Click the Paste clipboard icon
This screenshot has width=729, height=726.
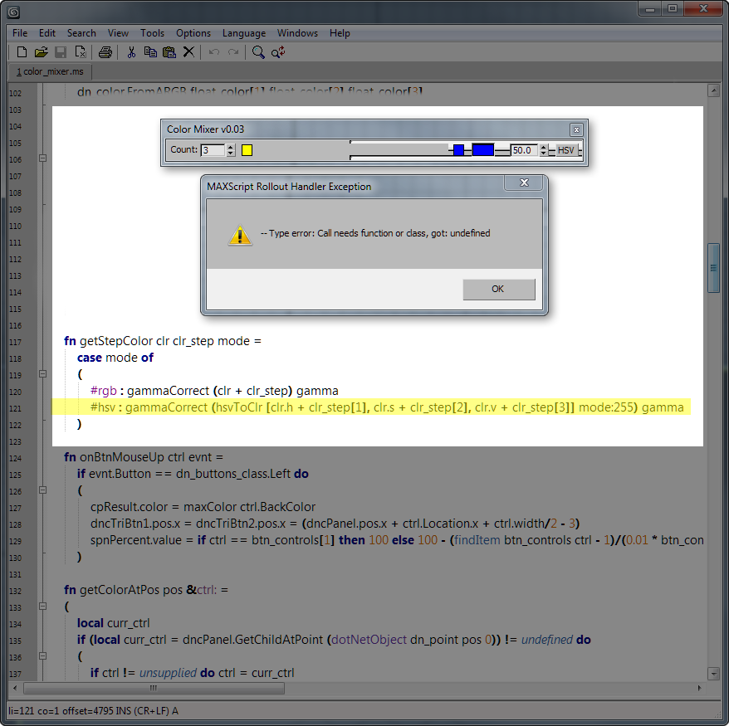pyautogui.click(x=169, y=52)
